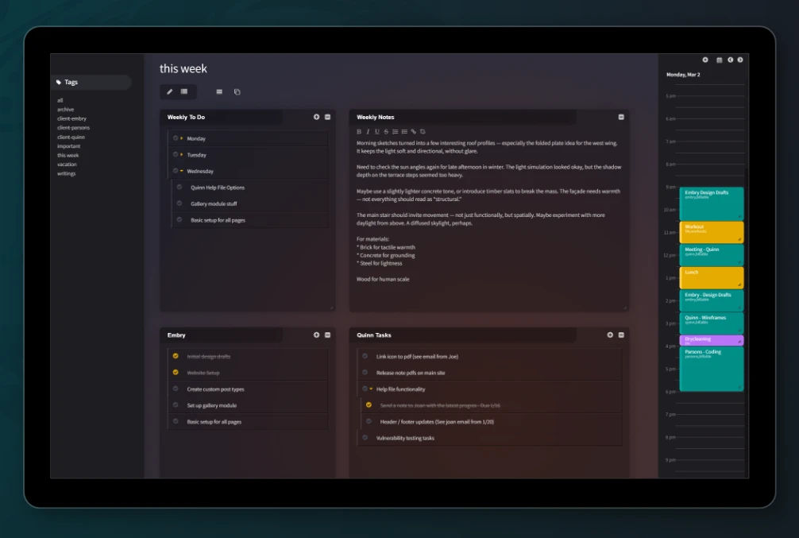Viewport: 799px width, 538px height.
Task: Apply bold formatting in Weekly Notes toolbar
Action: pyautogui.click(x=359, y=131)
